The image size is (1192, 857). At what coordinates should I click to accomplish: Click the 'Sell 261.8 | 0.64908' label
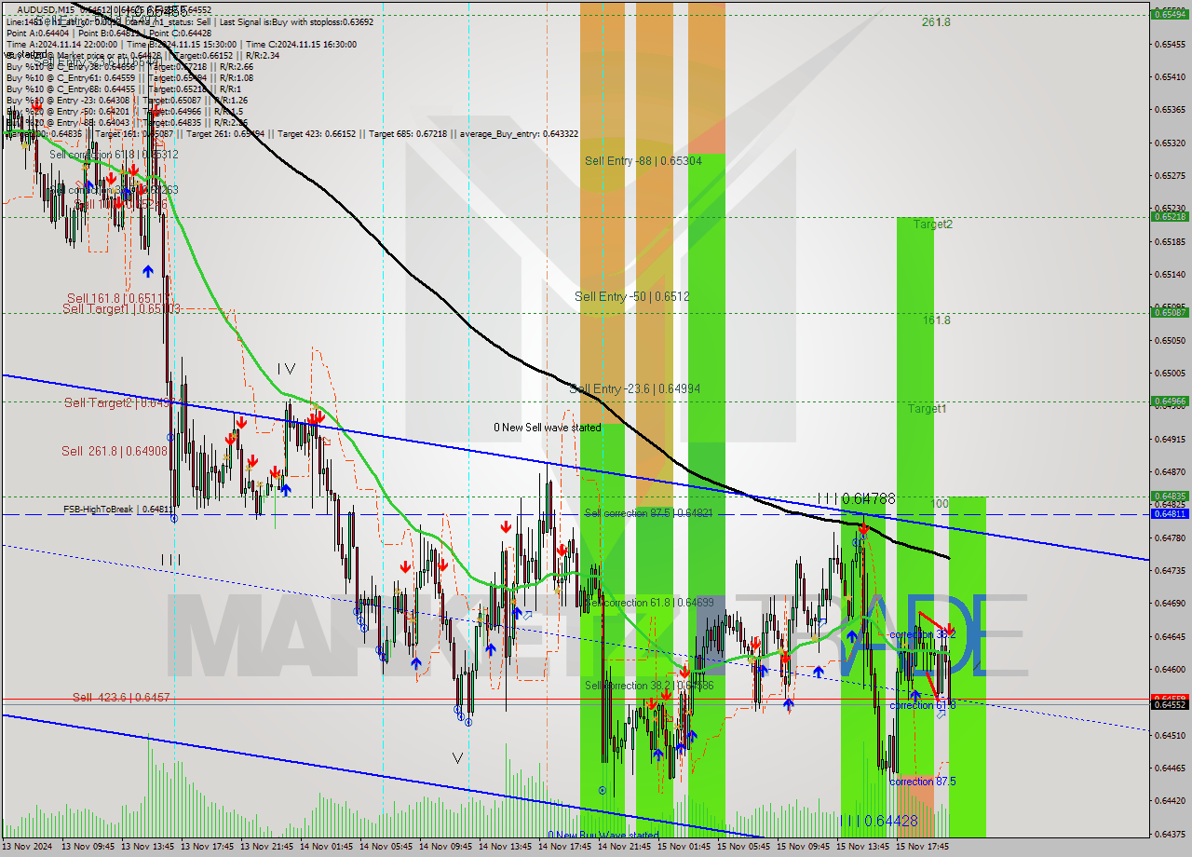pyautogui.click(x=115, y=451)
